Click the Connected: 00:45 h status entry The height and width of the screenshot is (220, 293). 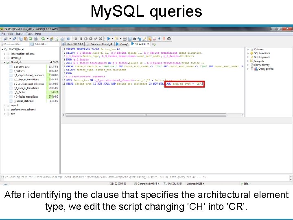click(x=146, y=184)
